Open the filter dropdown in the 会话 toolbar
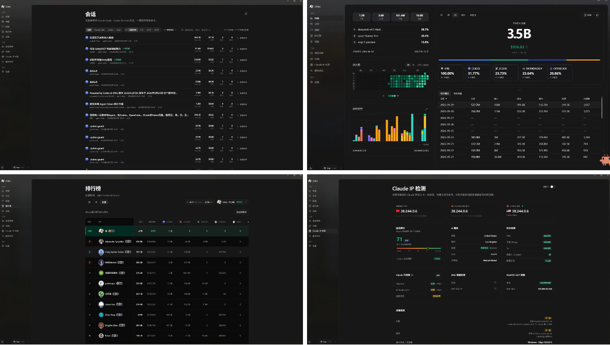Screen dimensions: 610x345 (x=169, y=30)
